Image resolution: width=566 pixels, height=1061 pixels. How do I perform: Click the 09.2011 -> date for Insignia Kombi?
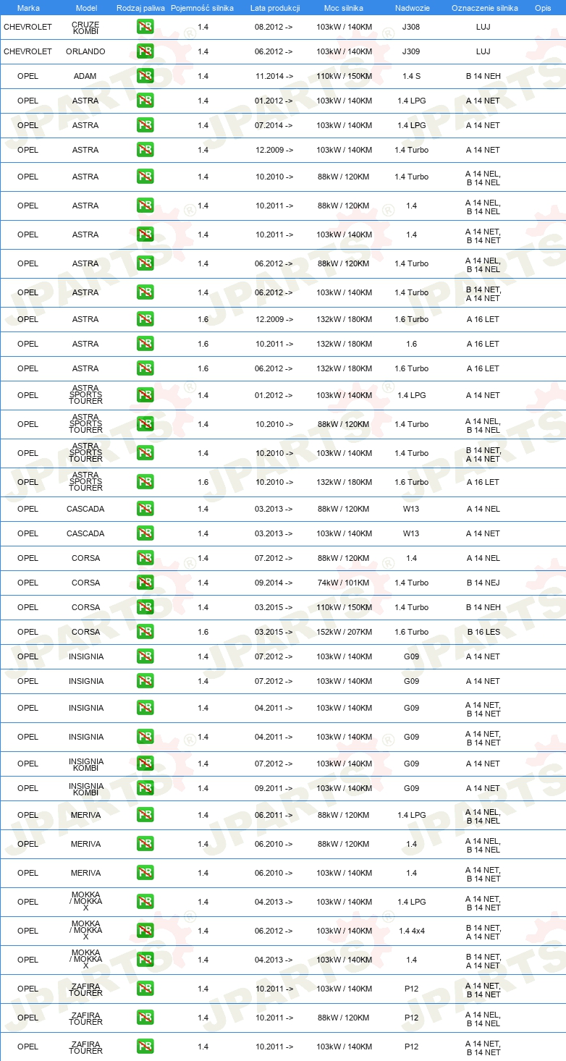(x=274, y=788)
